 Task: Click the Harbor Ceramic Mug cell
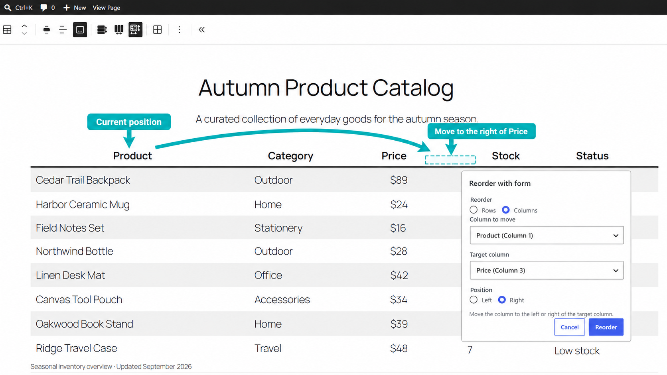(x=83, y=204)
